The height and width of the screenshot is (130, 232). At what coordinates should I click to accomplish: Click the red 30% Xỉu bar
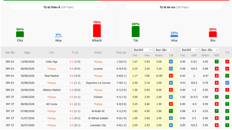click(213, 34)
